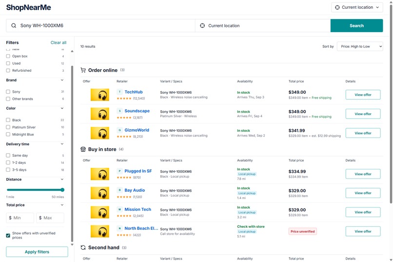Open TechHub headphone product thumbnail
Screen dimensions: 393x262
point(100,95)
